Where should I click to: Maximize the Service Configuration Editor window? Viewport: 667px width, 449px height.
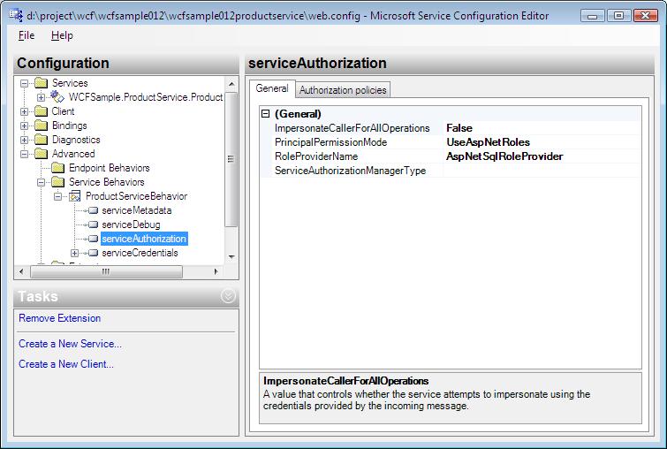pyautogui.click(x=619, y=16)
